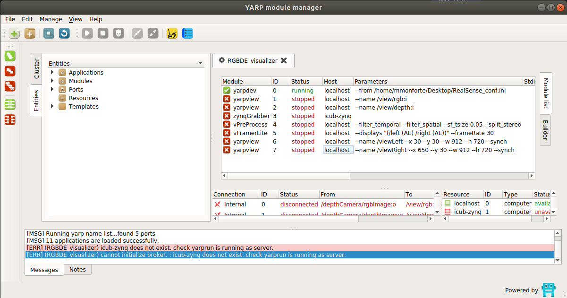Click the Select All toolbar icon
Image resolution: width=567 pixels, height=298 pixels.
point(49,34)
